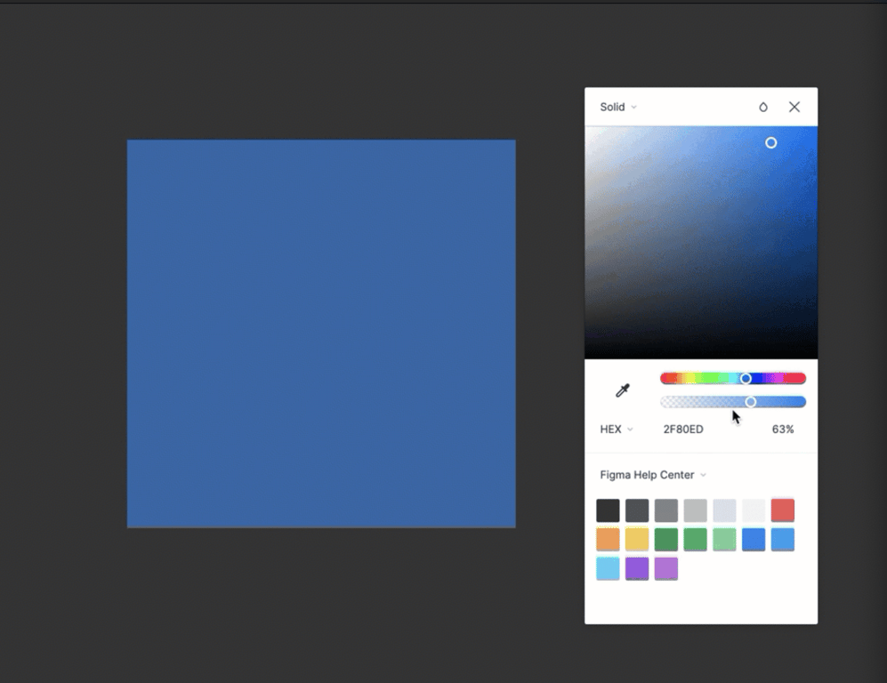The image size is (887, 683).
Task: Open blend mode droplet icon
Action: click(762, 107)
